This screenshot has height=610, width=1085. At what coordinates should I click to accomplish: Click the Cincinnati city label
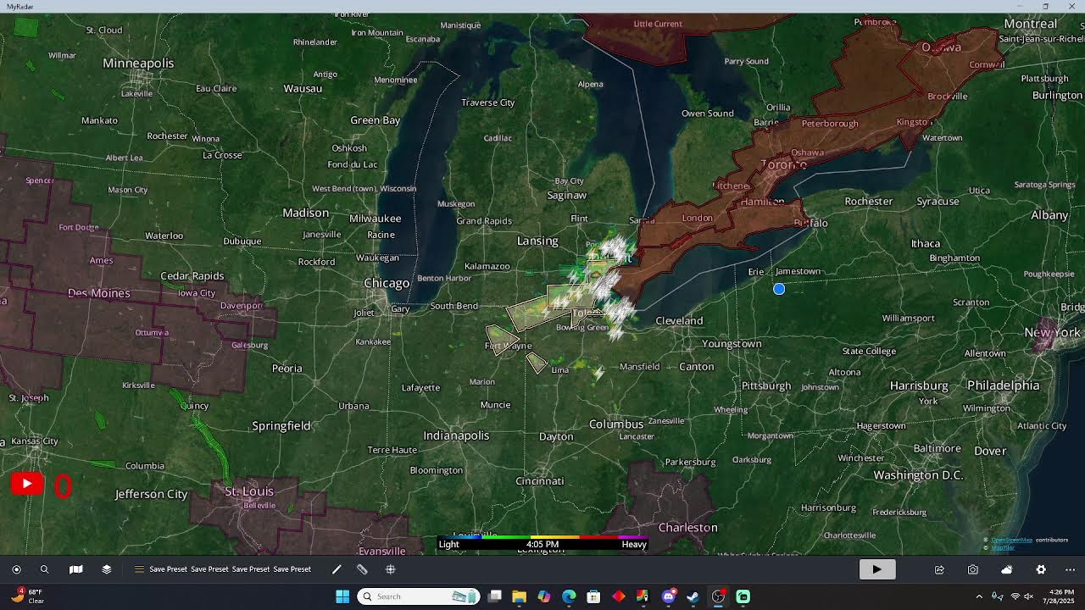540,481
